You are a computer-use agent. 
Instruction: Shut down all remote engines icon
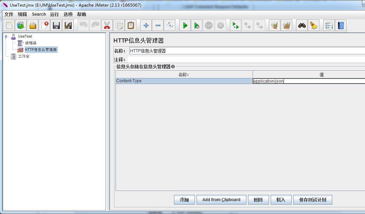click(x=260, y=25)
